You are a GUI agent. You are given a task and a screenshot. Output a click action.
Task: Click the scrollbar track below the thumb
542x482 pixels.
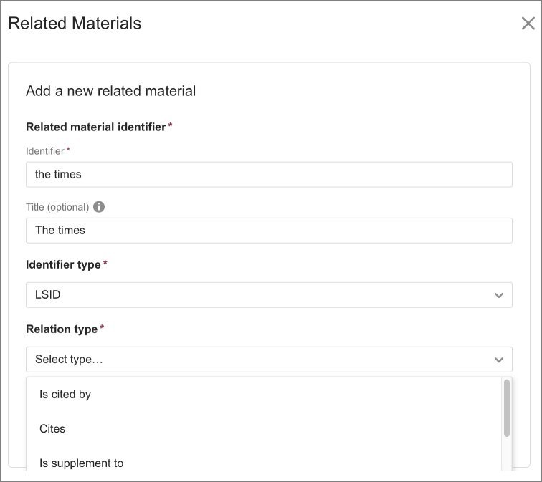[506, 455]
